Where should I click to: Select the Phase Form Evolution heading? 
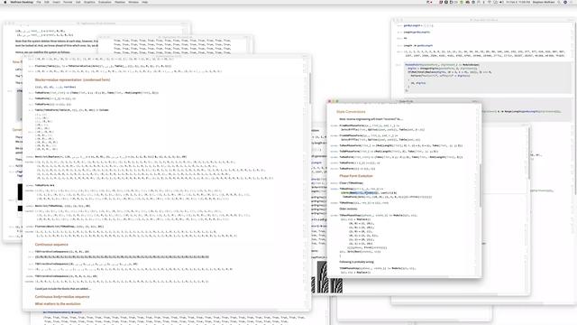click(x=356, y=176)
